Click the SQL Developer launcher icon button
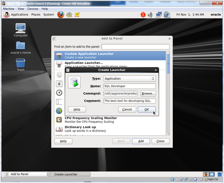Viewport: 224px width, 183px height. 74,82
